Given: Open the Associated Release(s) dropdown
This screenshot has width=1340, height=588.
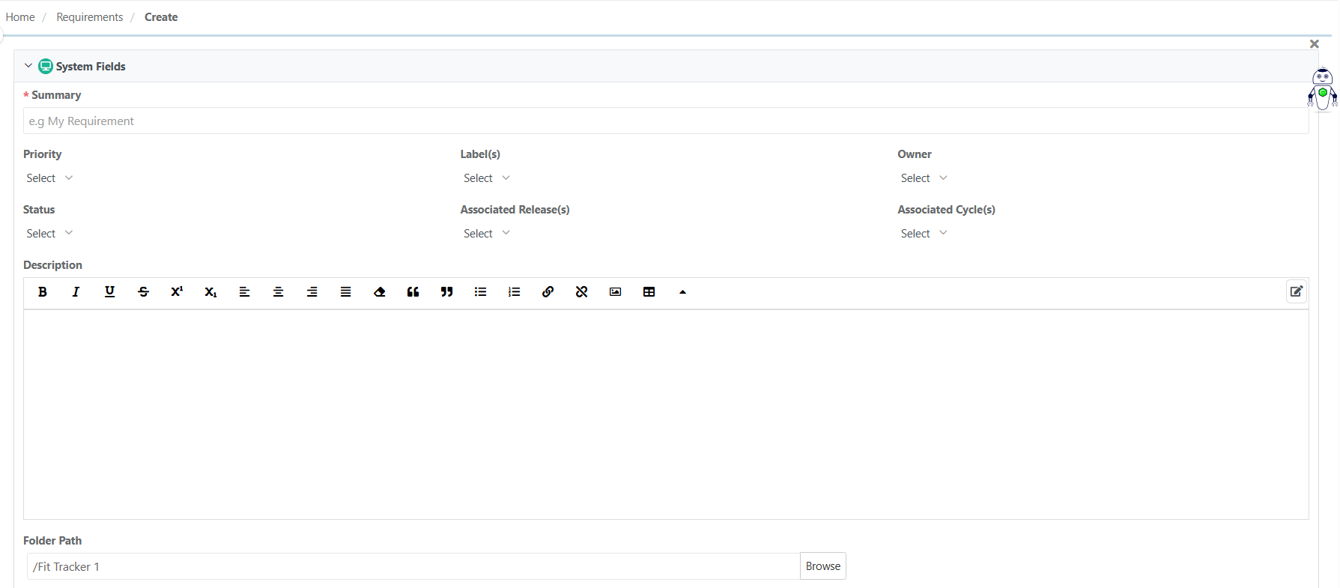Looking at the screenshot, I should pos(487,234).
